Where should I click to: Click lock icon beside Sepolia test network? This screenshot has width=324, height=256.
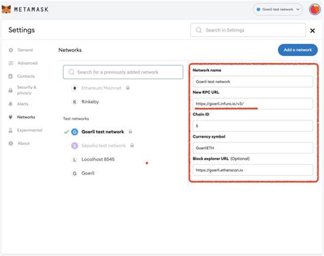click(132, 145)
